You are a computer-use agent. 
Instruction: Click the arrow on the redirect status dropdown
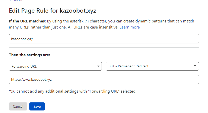click(195, 66)
